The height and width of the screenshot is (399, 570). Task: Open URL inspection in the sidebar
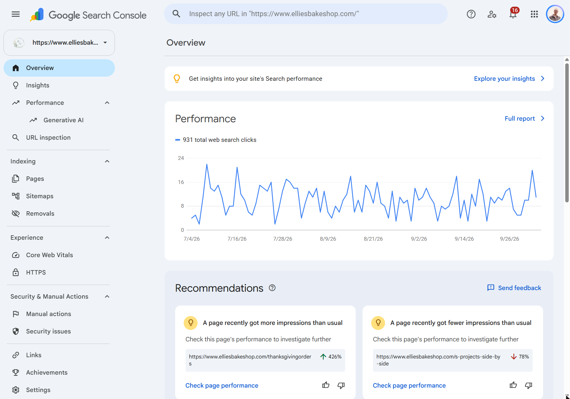pyautogui.click(x=59, y=137)
